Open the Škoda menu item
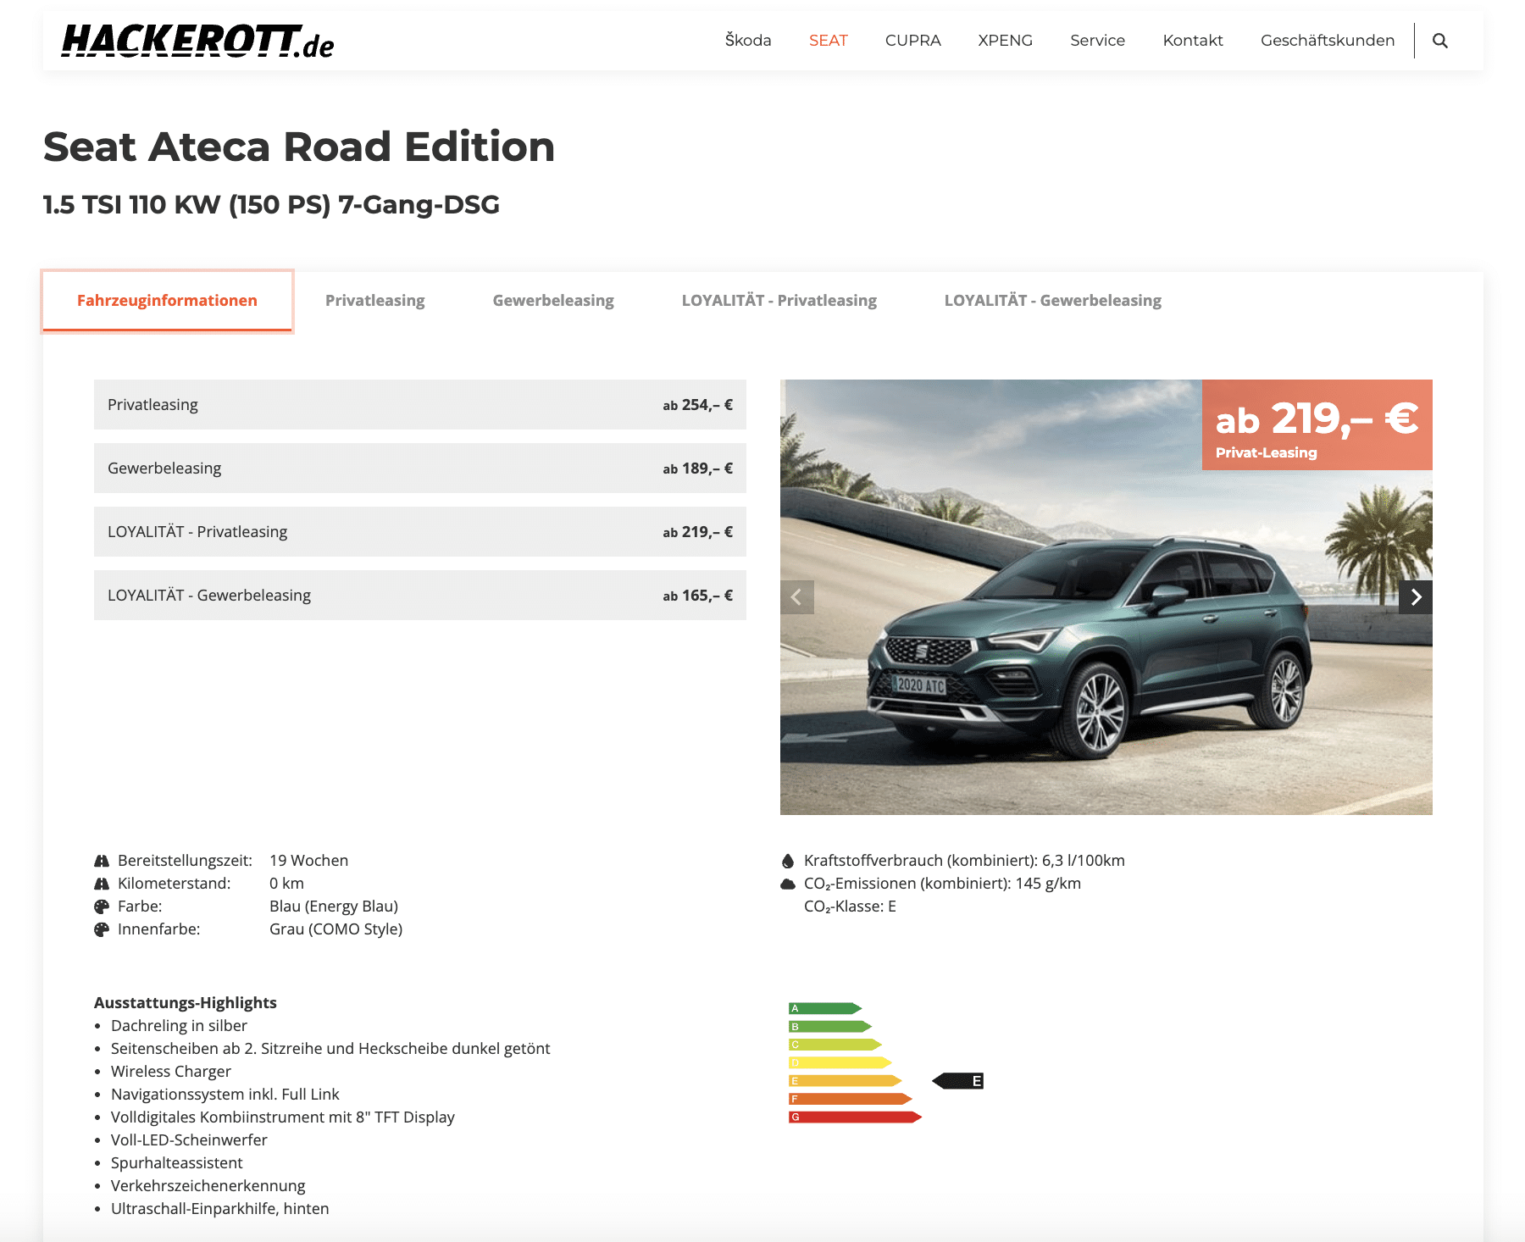This screenshot has height=1242, width=1525. click(x=747, y=41)
